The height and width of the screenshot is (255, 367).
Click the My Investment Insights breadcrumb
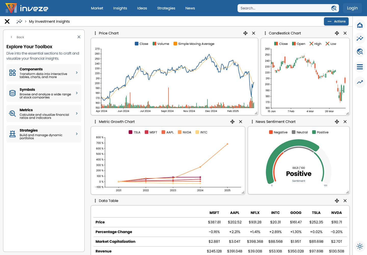[x=49, y=21]
